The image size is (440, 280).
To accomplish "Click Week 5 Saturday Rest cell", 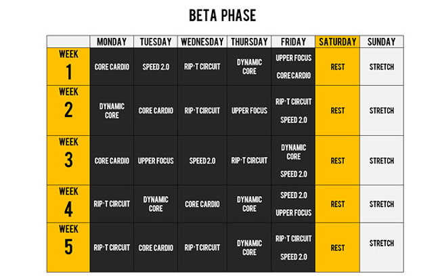I will pyautogui.click(x=338, y=248).
